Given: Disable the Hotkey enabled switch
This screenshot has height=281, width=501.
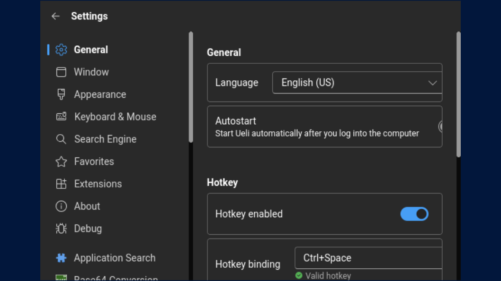Looking at the screenshot, I should click(x=414, y=214).
